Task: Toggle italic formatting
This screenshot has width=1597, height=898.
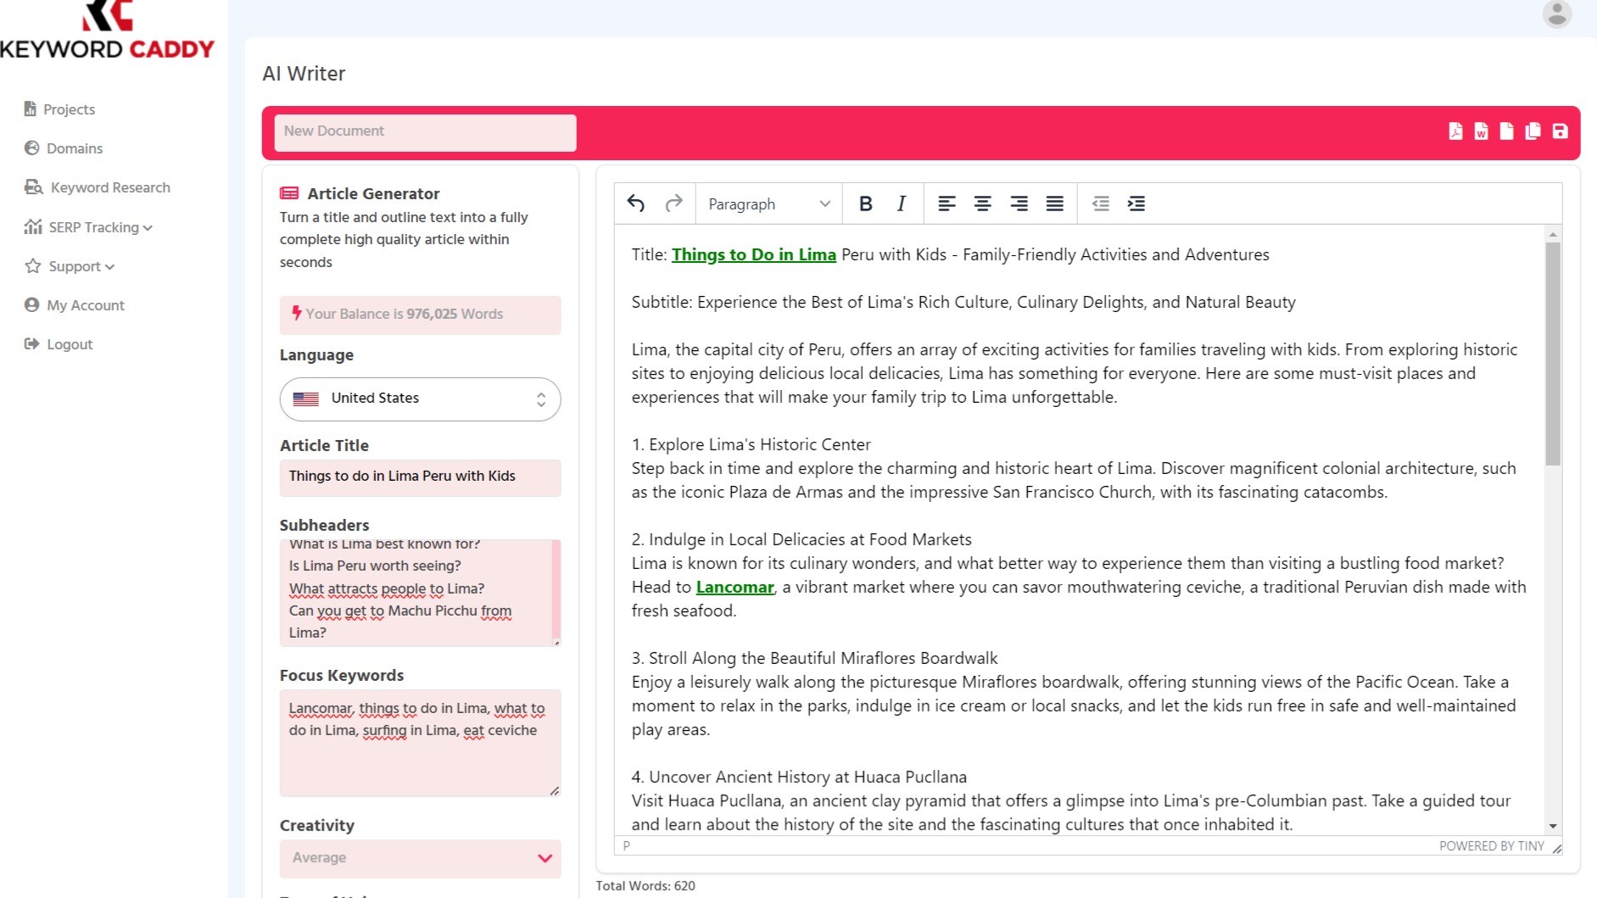Action: tap(901, 204)
